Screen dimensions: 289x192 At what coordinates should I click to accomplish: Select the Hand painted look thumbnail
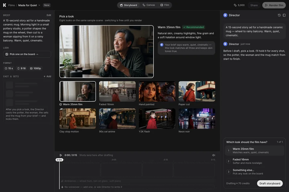157,91
